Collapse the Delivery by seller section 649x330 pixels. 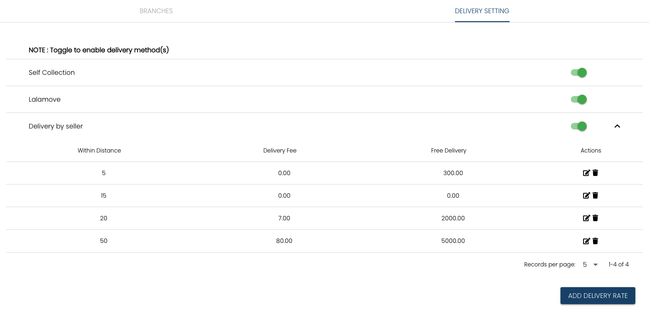(x=617, y=126)
